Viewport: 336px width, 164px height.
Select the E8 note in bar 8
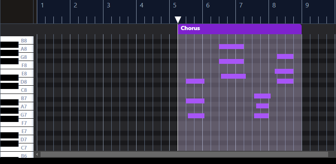tap(284, 71)
